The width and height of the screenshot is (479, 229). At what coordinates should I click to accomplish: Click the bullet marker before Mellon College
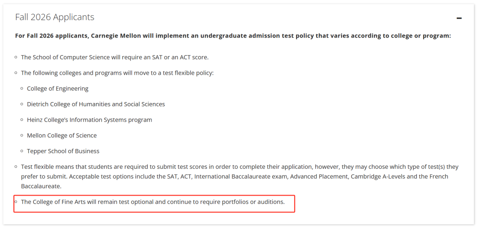(22, 136)
